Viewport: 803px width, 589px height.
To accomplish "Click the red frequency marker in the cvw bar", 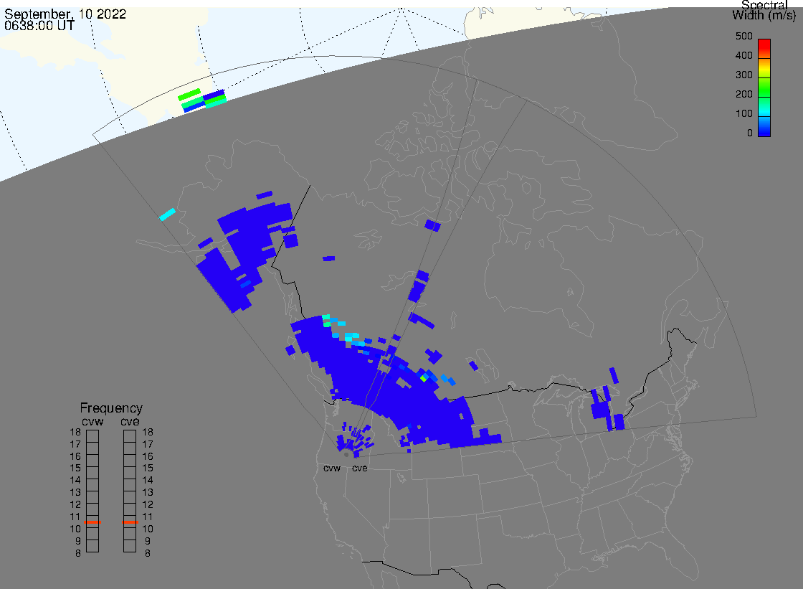I will [92, 522].
